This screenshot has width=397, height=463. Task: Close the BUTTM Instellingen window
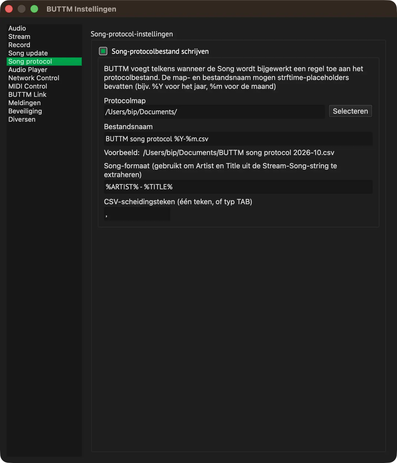point(9,9)
